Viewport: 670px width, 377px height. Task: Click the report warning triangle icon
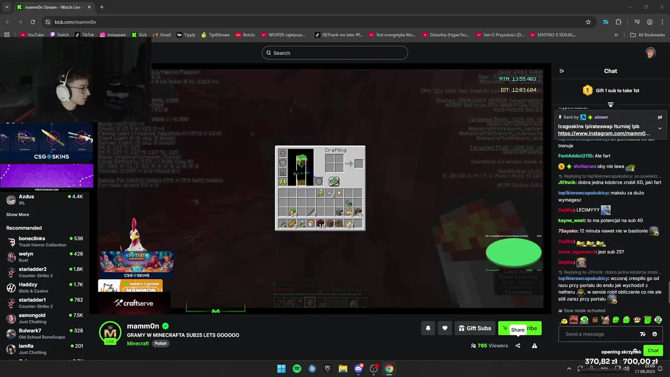coord(534,346)
